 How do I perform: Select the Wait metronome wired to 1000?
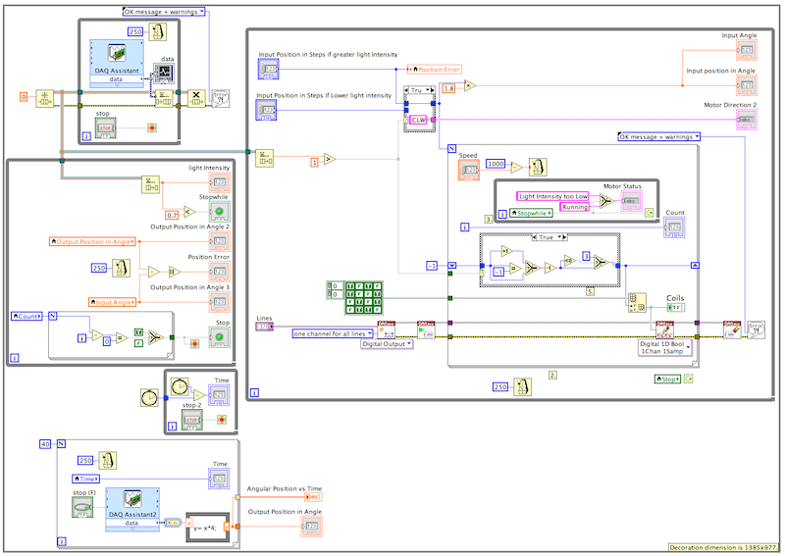pyautogui.click(x=538, y=167)
